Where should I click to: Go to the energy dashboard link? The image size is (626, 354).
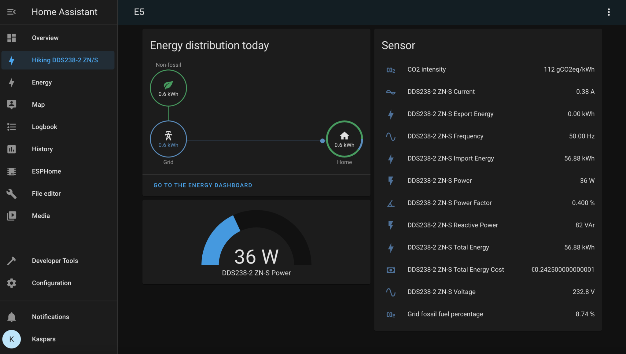tap(203, 185)
